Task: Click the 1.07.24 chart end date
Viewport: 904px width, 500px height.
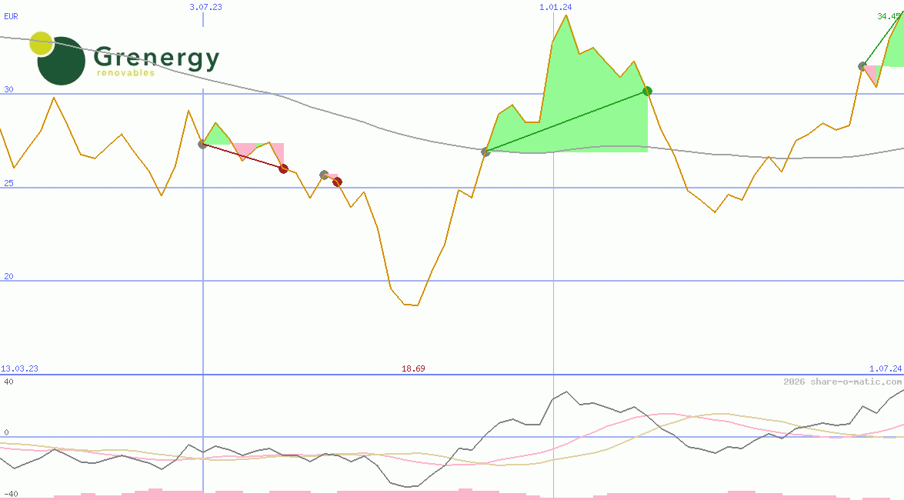Action: [884, 368]
